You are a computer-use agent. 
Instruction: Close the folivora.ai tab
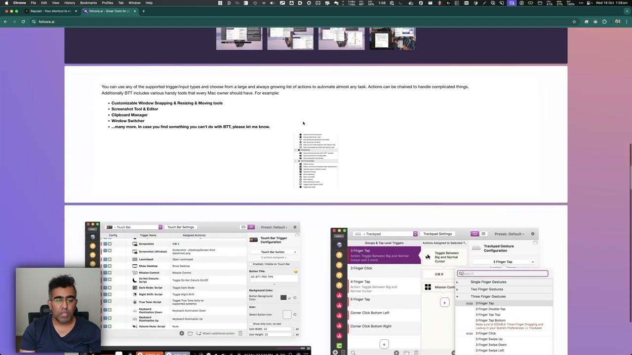tap(134, 11)
